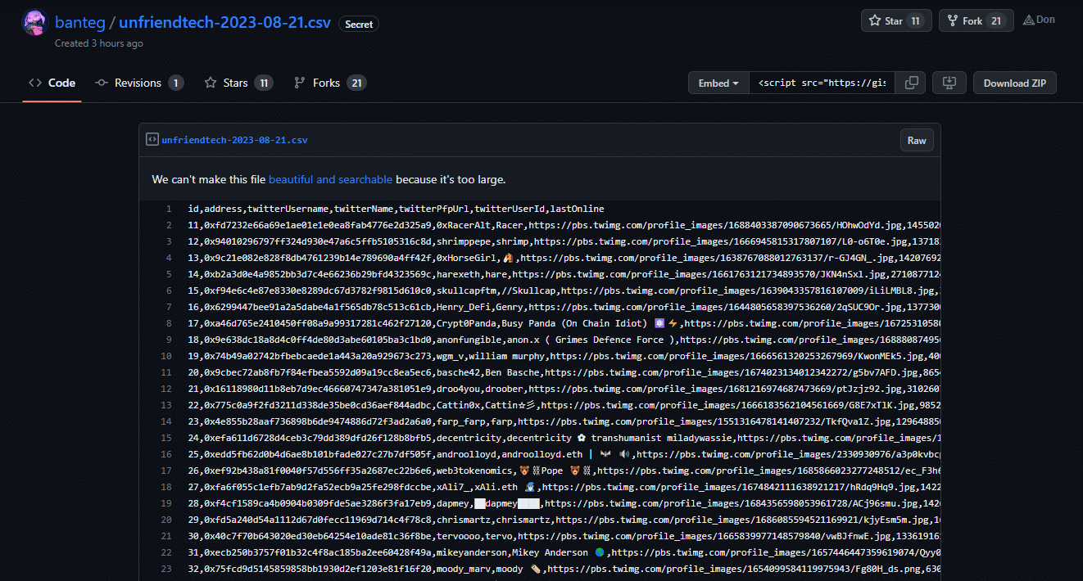Go to the Forks tab
Screen dimensions: 1083x581
(x=329, y=83)
